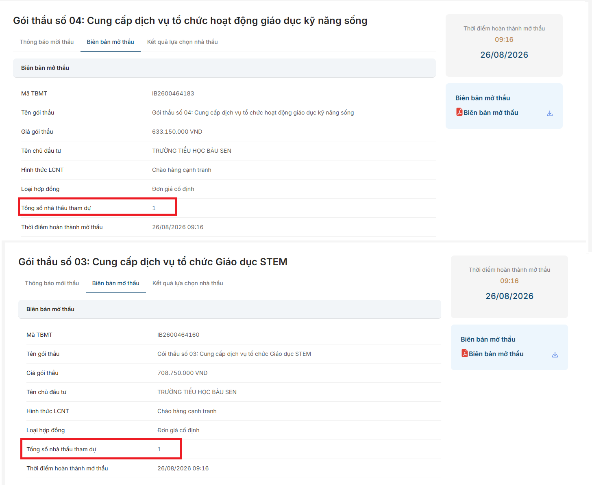Select Biên bản mở thầu tab for Gói thầu số 04

pyautogui.click(x=111, y=42)
